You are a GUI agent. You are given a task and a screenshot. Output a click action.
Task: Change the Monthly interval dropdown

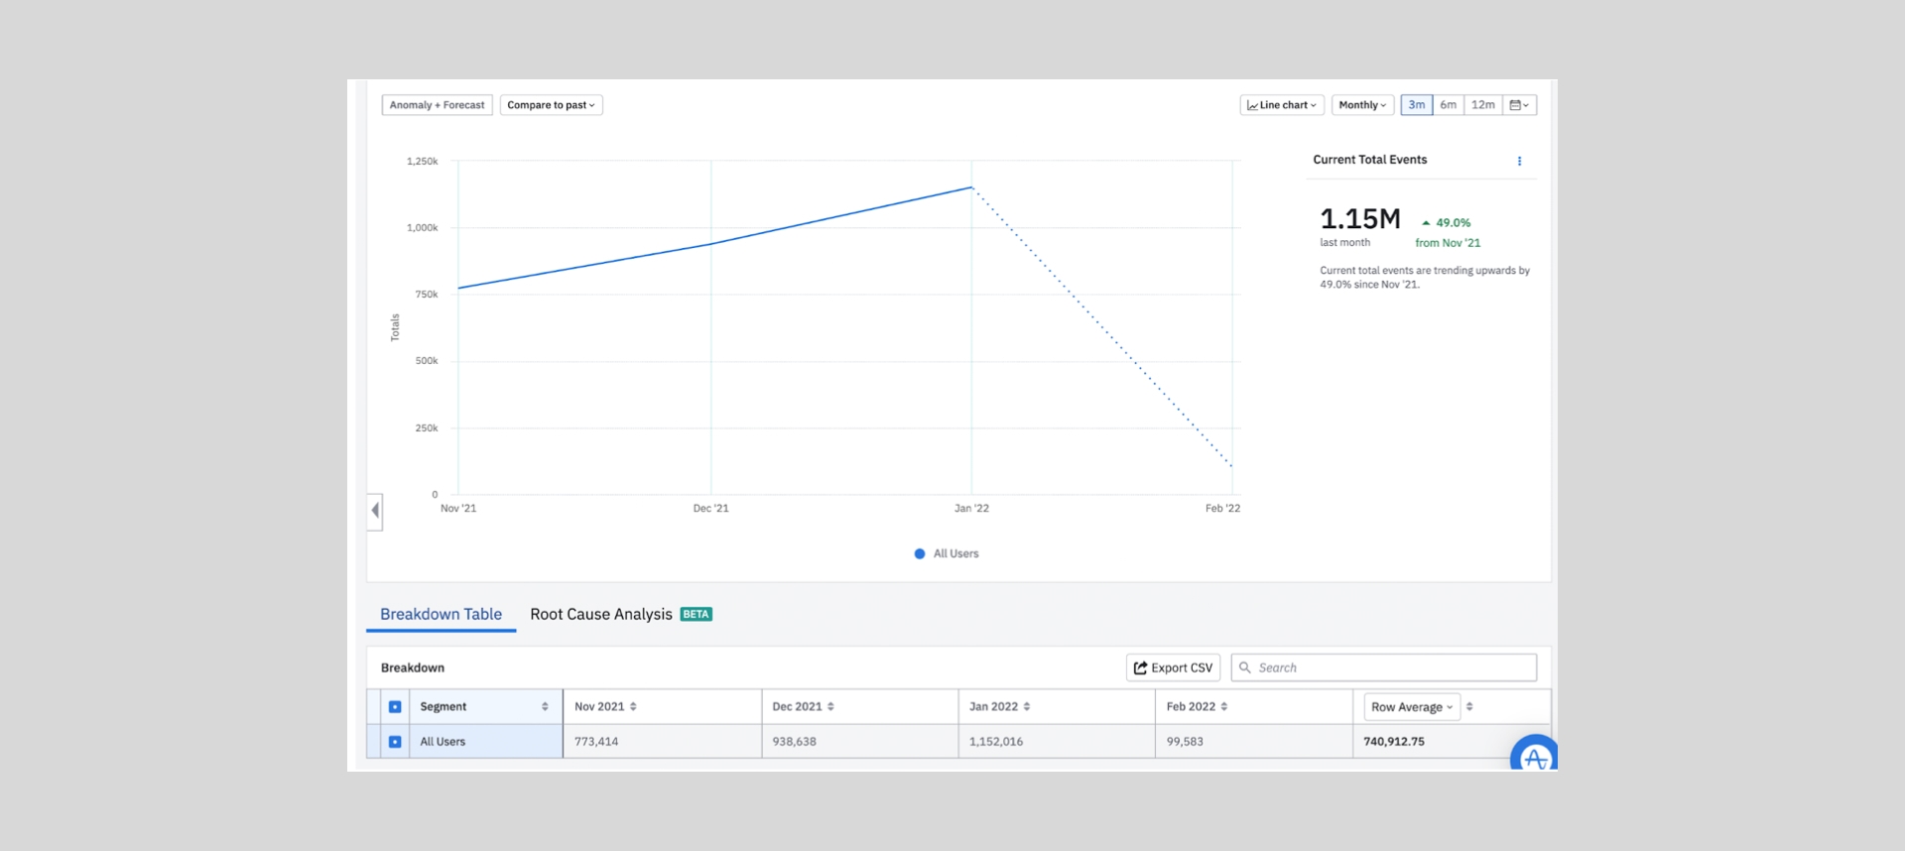point(1362,105)
